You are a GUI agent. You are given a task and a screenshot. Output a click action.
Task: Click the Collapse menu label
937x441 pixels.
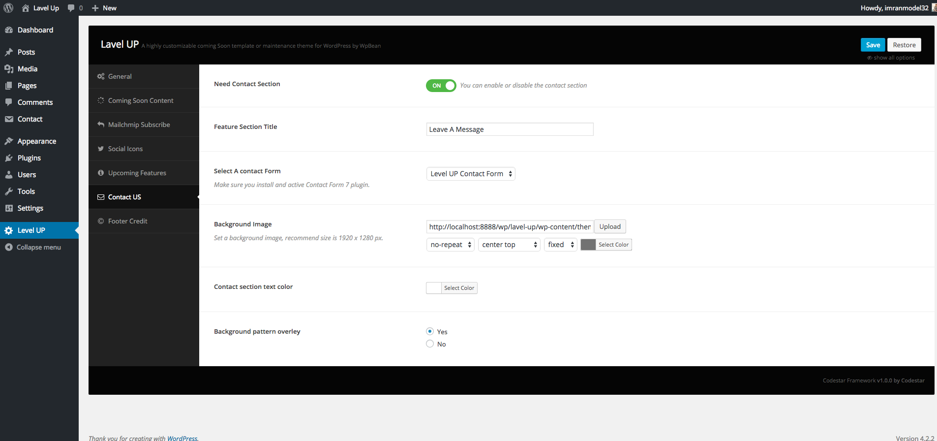pyautogui.click(x=39, y=247)
